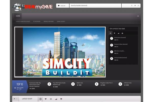The height and width of the screenshot is (102, 153).
Task: Sort Latest Stuff by recent clock icon
Action: tap(40, 99)
